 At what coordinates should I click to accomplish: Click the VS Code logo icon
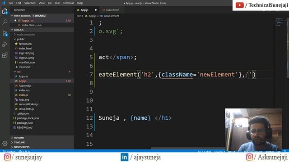[x=4, y=3]
